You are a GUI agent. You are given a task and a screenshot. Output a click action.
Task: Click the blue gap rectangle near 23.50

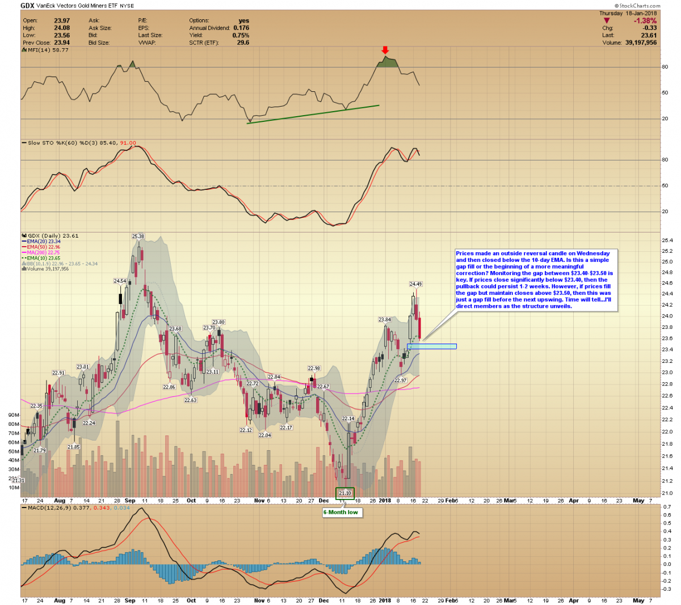tap(432, 346)
